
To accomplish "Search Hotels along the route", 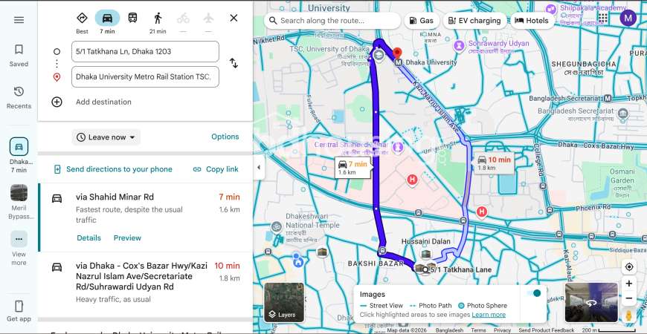I will coord(532,21).
